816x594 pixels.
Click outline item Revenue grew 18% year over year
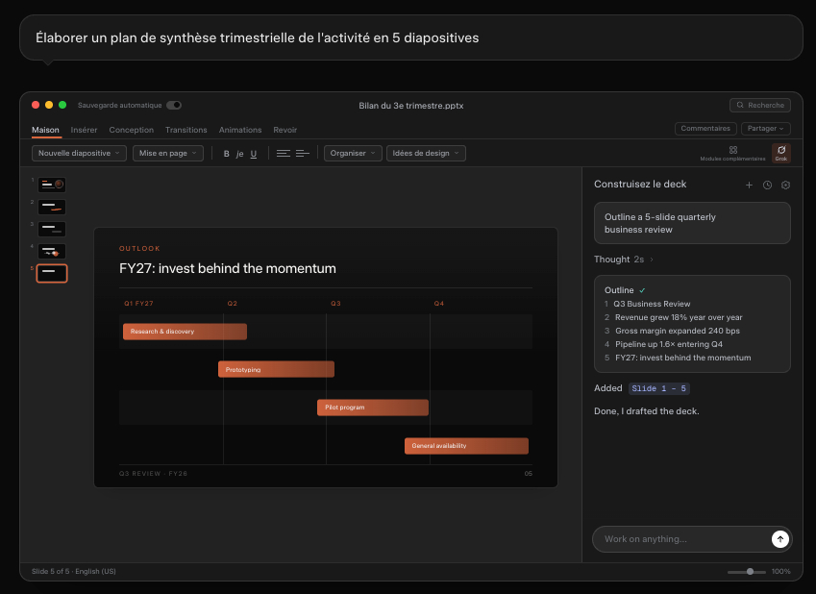click(x=679, y=317)
